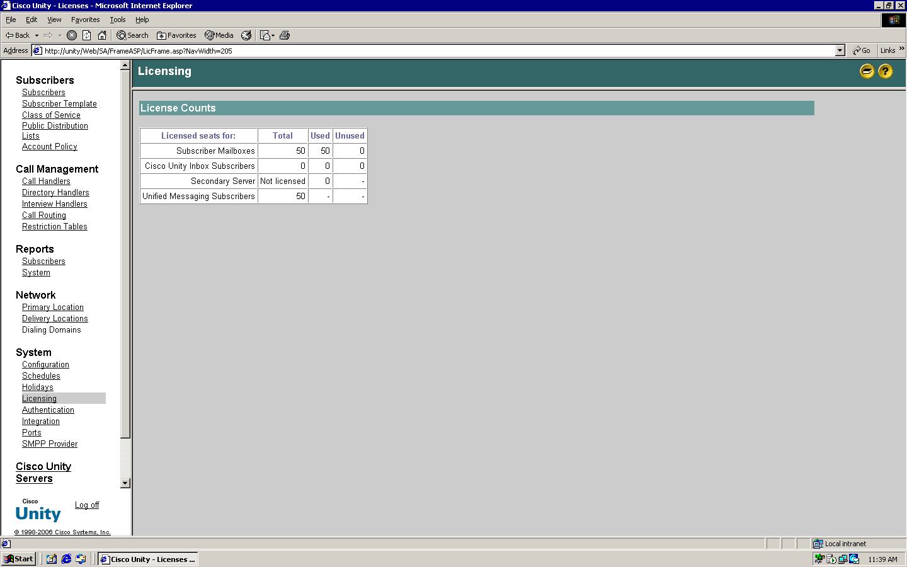This screenshot has height=567, width=907.
Task: Open the Outlook Express quick launch icon
Action: (81, 559)
